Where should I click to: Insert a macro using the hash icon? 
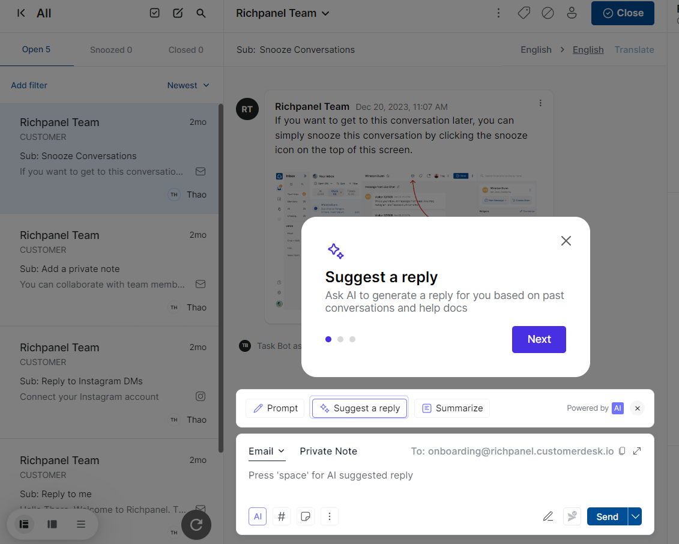tap(282, 516)
